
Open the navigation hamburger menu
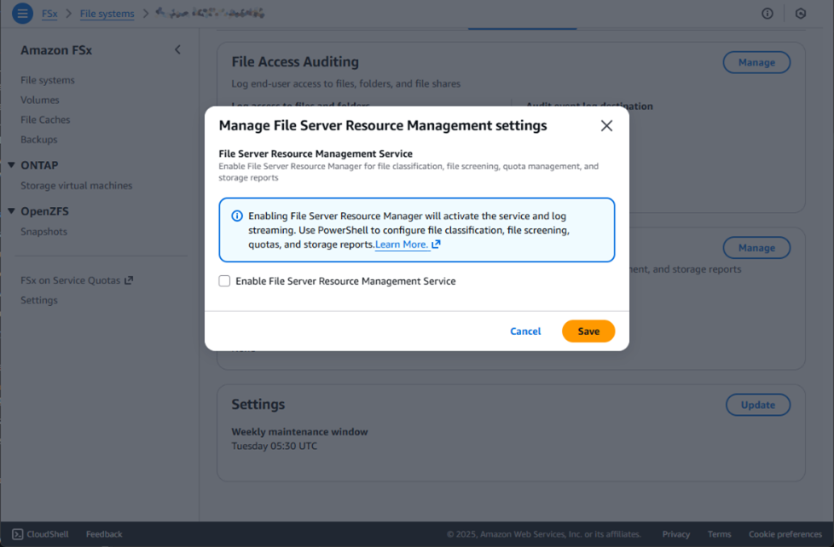(x=22, y=13)
